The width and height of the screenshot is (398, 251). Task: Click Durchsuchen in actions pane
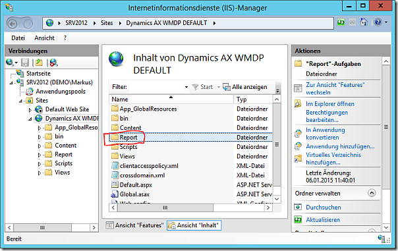coord(323,208)
